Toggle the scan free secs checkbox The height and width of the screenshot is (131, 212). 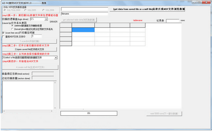4,33
